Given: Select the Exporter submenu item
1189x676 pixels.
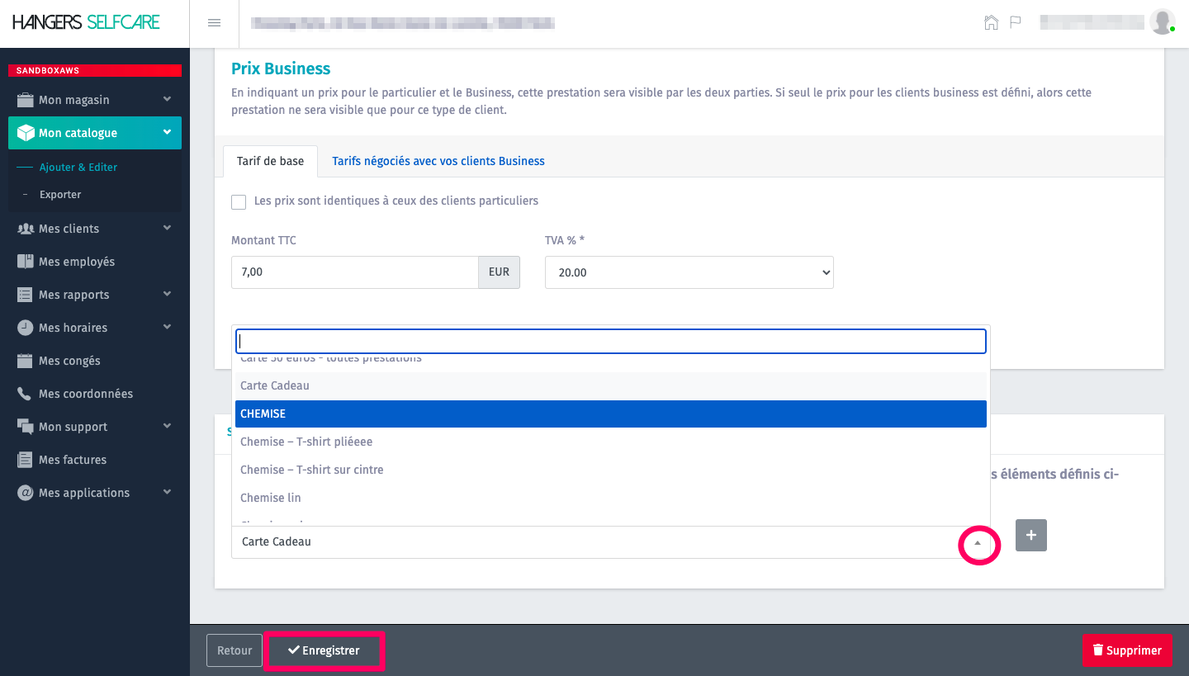Looking at the screenshot, I should [60, 195].
